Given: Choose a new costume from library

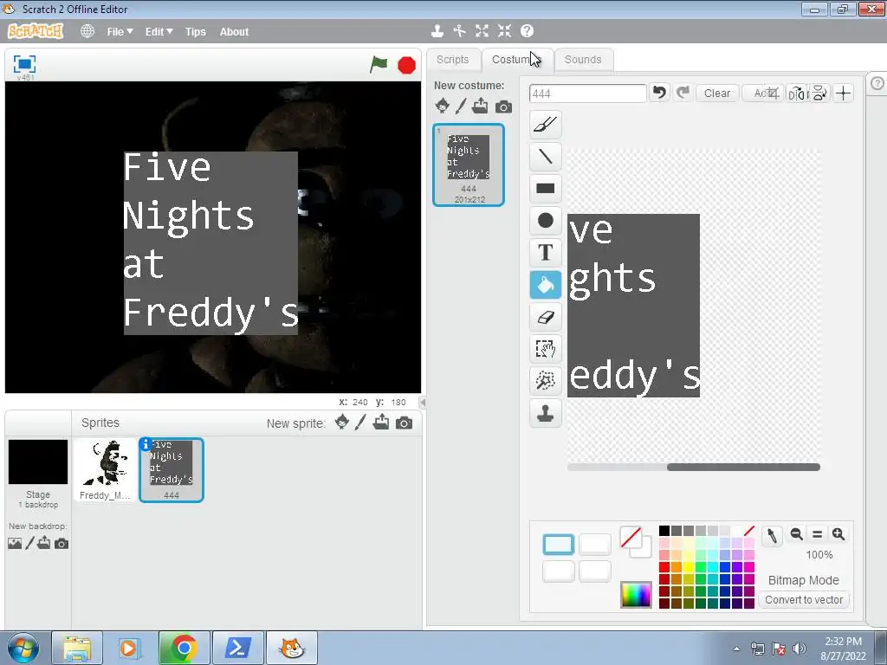Looking at the screenshot, I should pyautogui.click(x=443, y=105).
